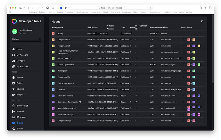Open action menu for TVOC Air Quality Monitor
The height and width of the screenshot is (140, 221).
(184, 52)
